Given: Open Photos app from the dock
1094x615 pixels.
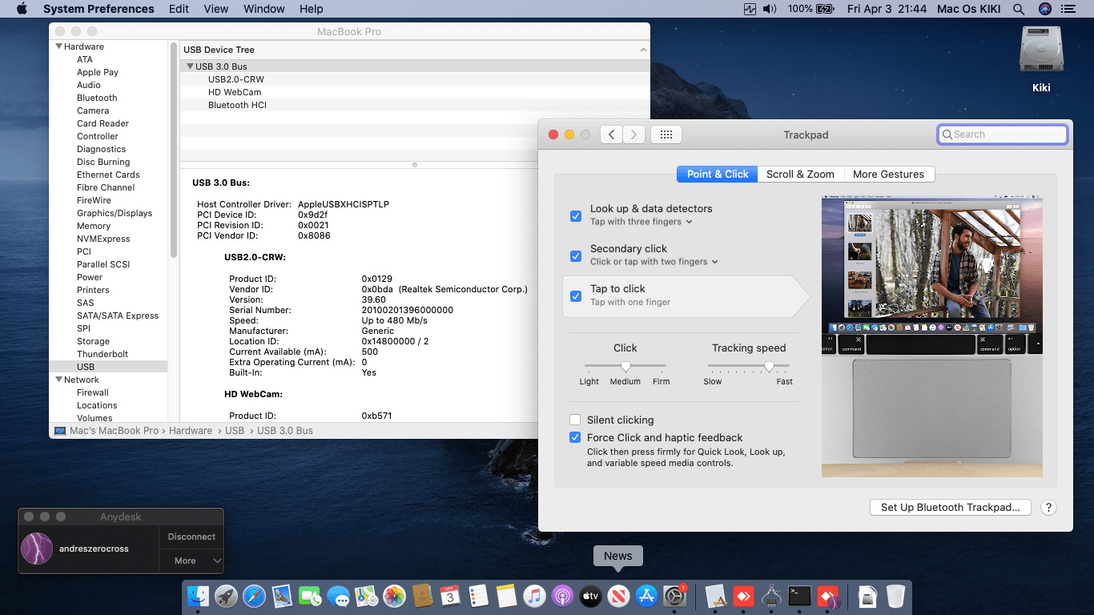Looking at the screenshot, I should (x=394, y=596).
